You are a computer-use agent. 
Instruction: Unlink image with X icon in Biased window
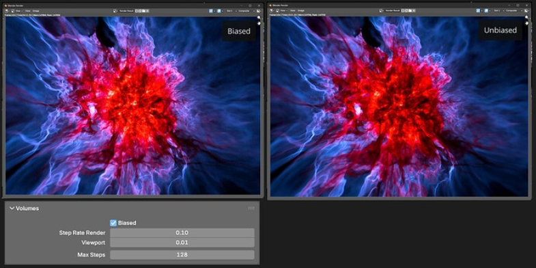147,11
